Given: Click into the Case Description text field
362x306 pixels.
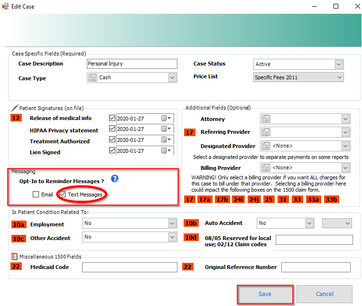Looking at the screenshot, I should (132, 64).
